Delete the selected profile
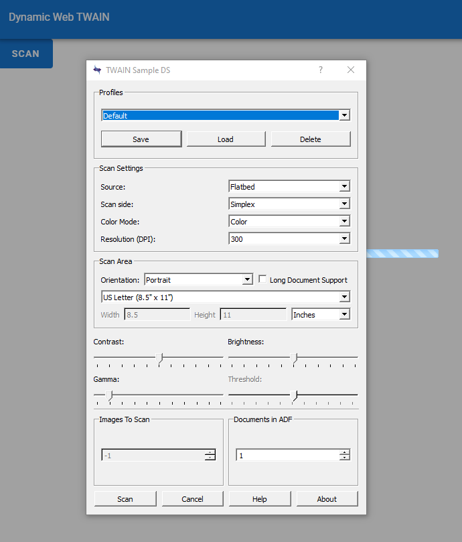 (x=310, y=139)
